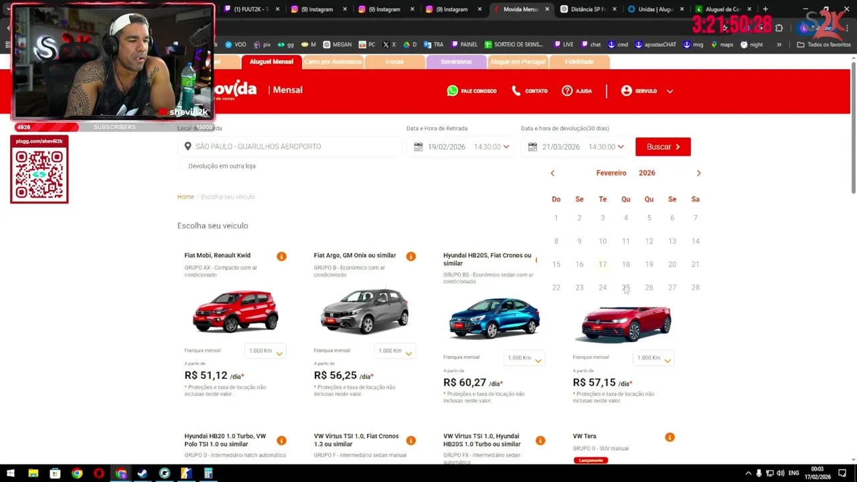Select the Alugue em Portugal tab

518,62
